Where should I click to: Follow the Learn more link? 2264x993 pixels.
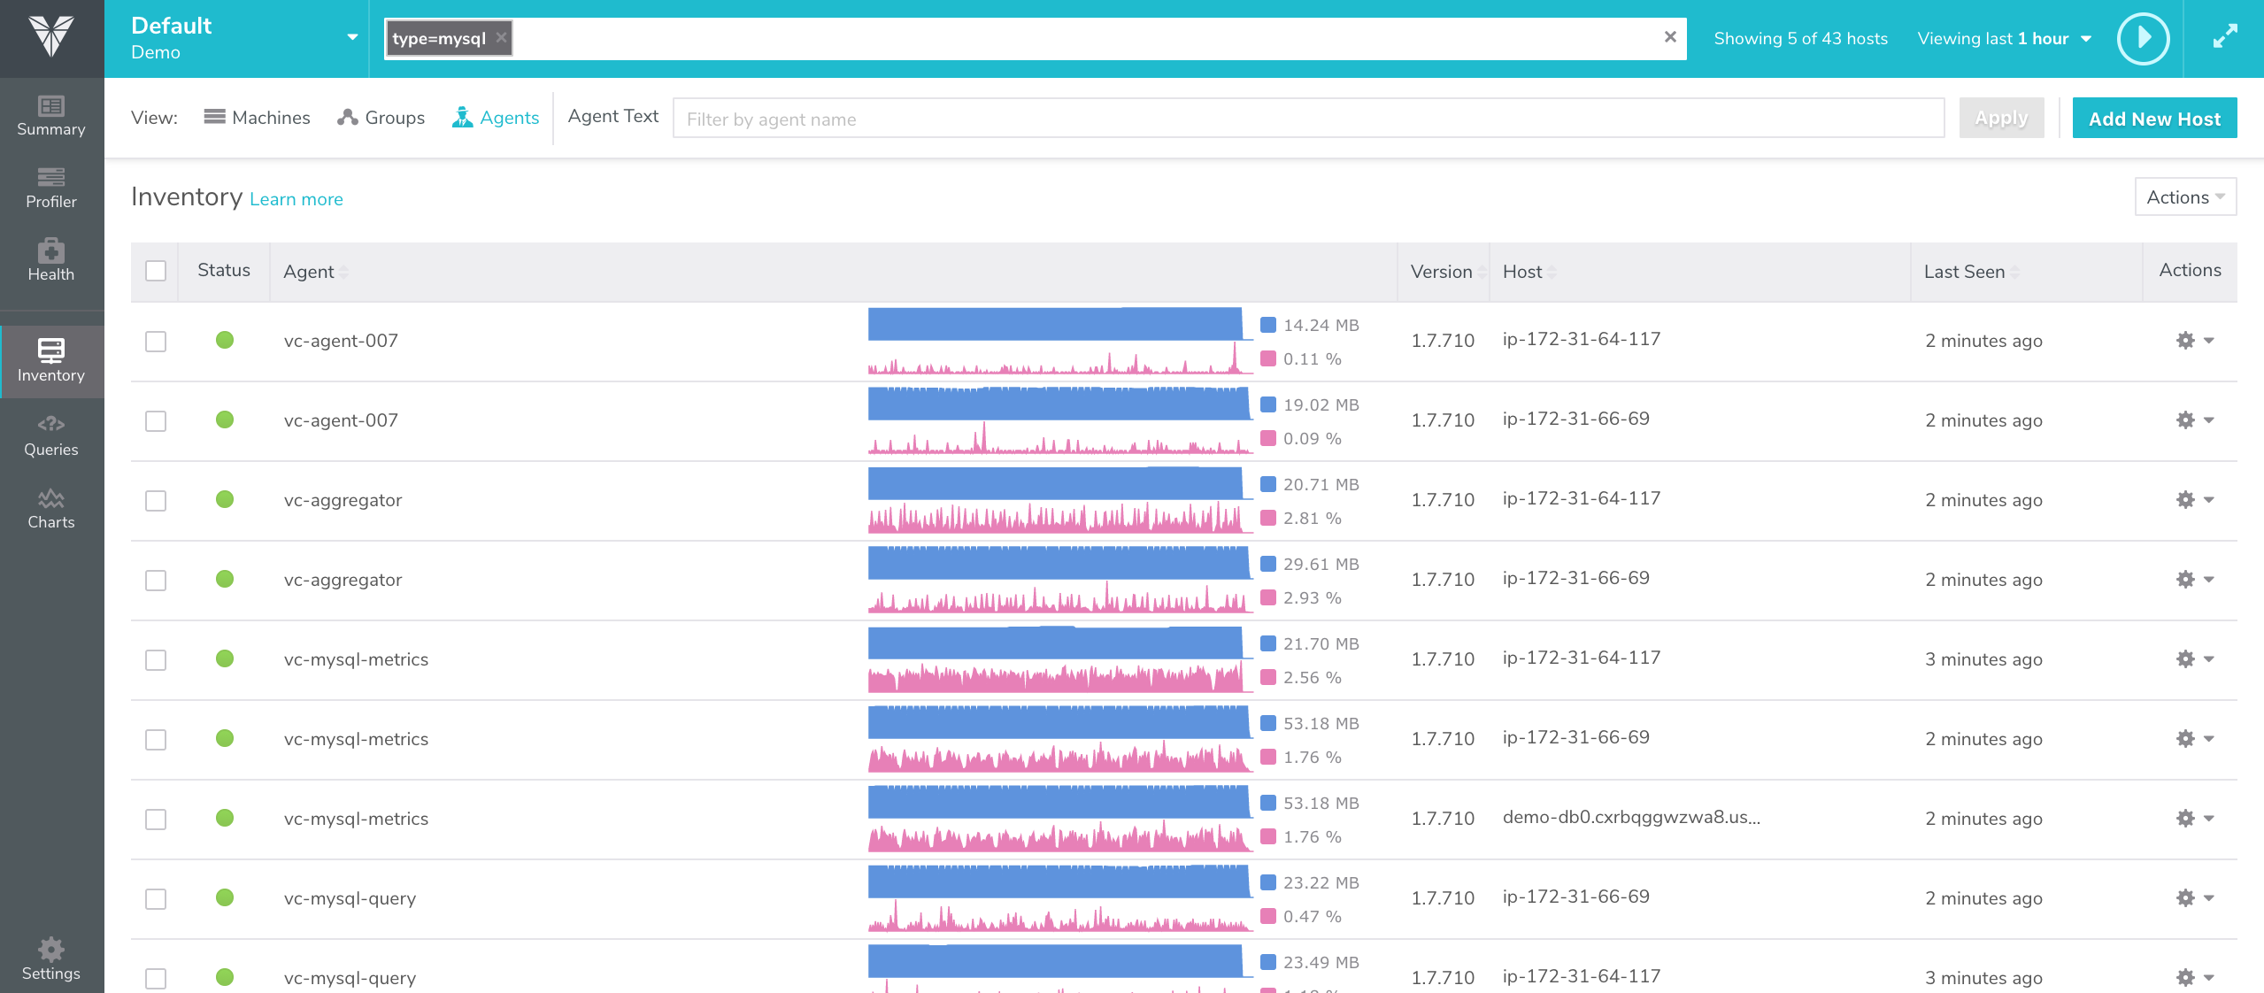click(296, 200)
